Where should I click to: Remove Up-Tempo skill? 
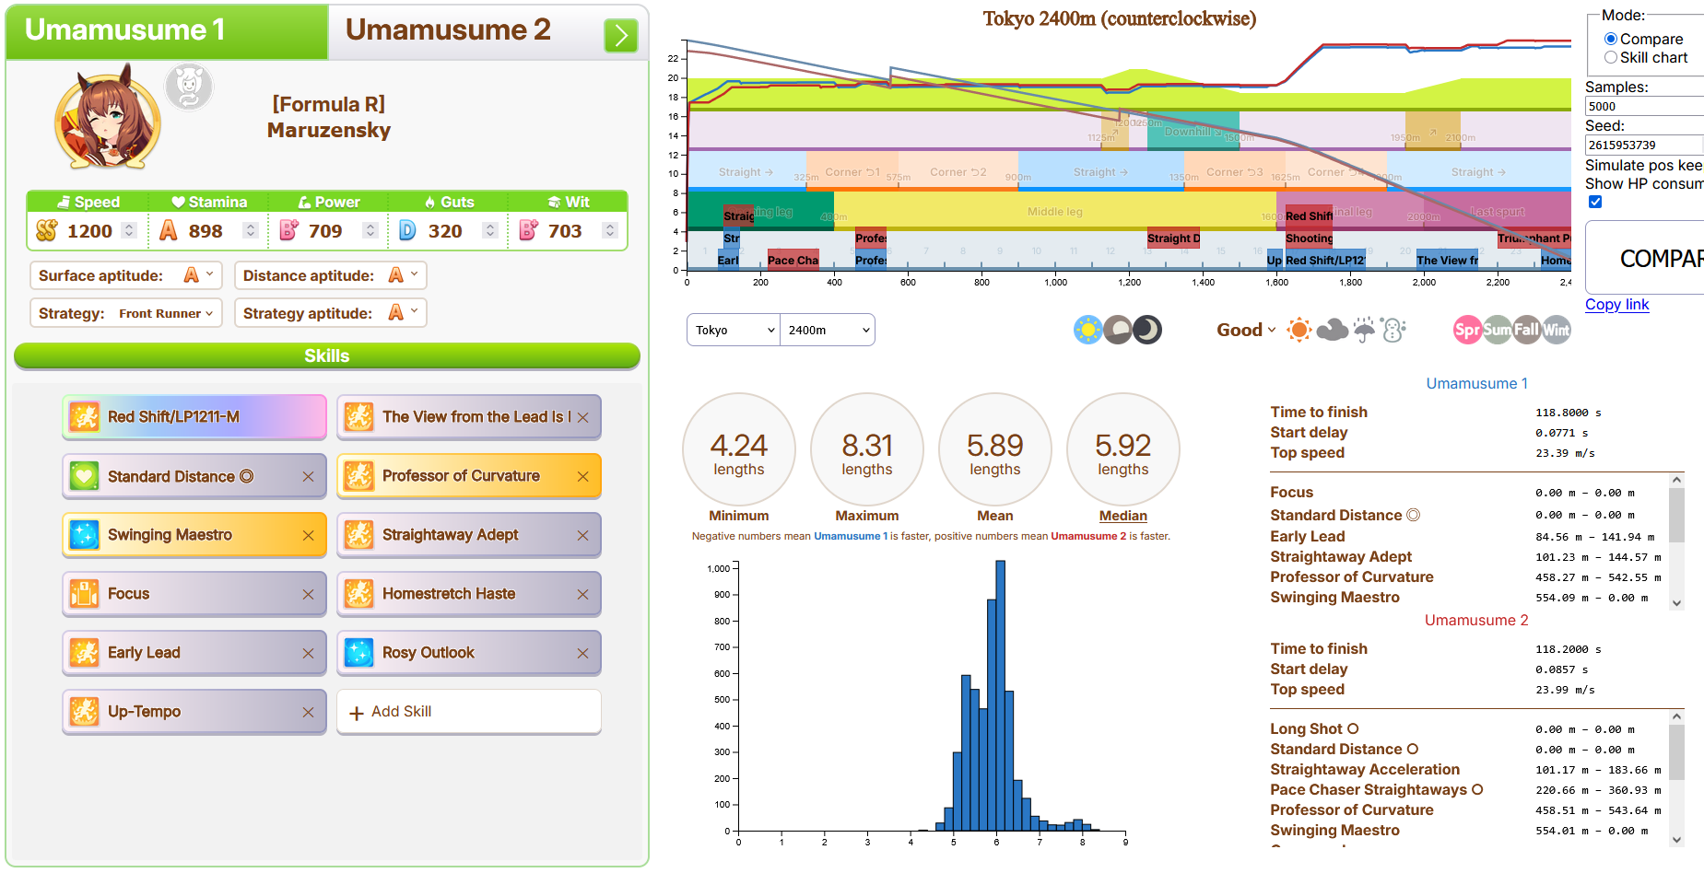[309, 712]
